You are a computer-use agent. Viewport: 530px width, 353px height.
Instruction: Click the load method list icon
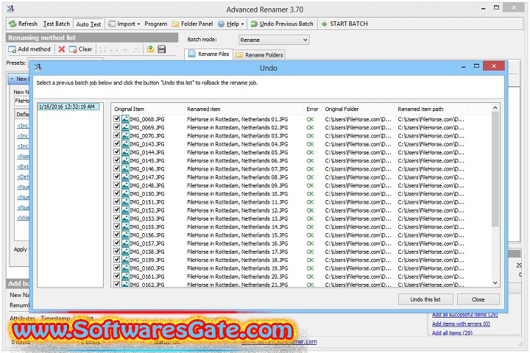coord(150,49)
